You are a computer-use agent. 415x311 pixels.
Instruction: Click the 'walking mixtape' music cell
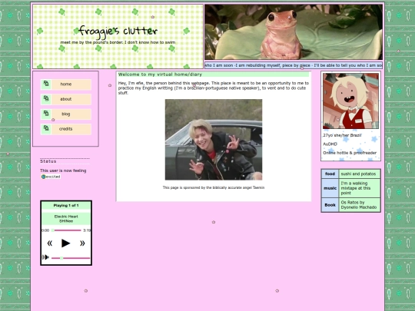coord(359,188)
